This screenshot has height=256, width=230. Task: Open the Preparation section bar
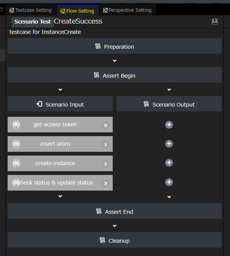click(x=114, y=46)
